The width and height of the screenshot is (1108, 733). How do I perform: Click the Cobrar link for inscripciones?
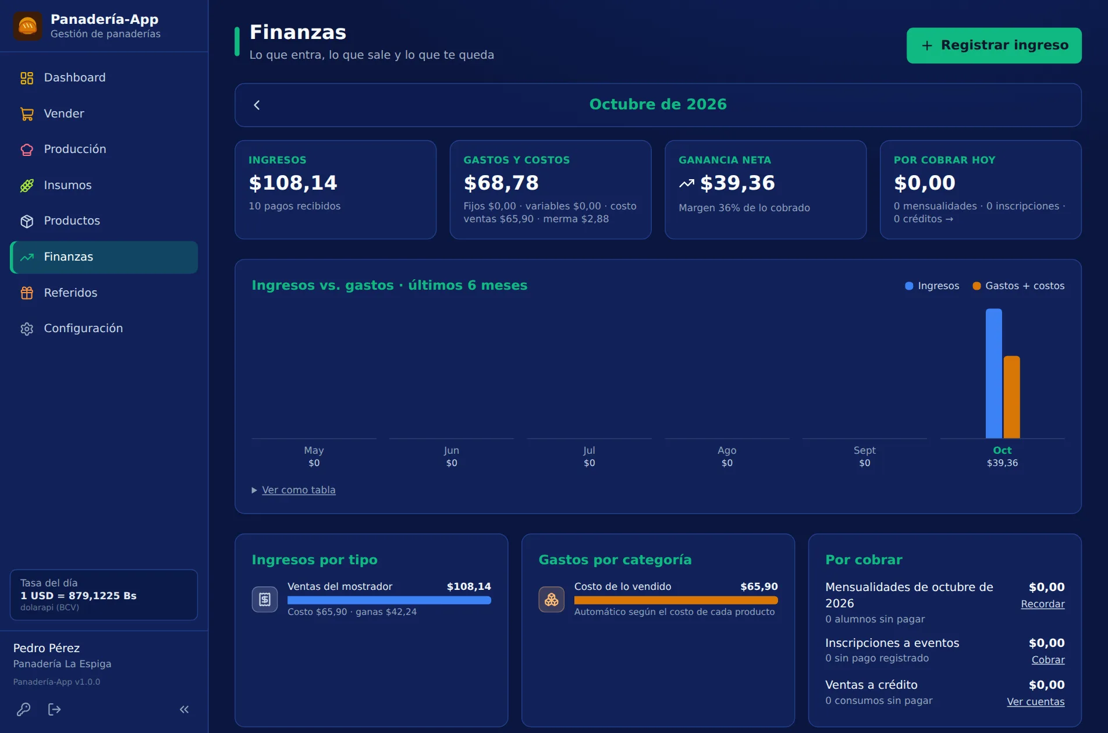click(1048, 660)
